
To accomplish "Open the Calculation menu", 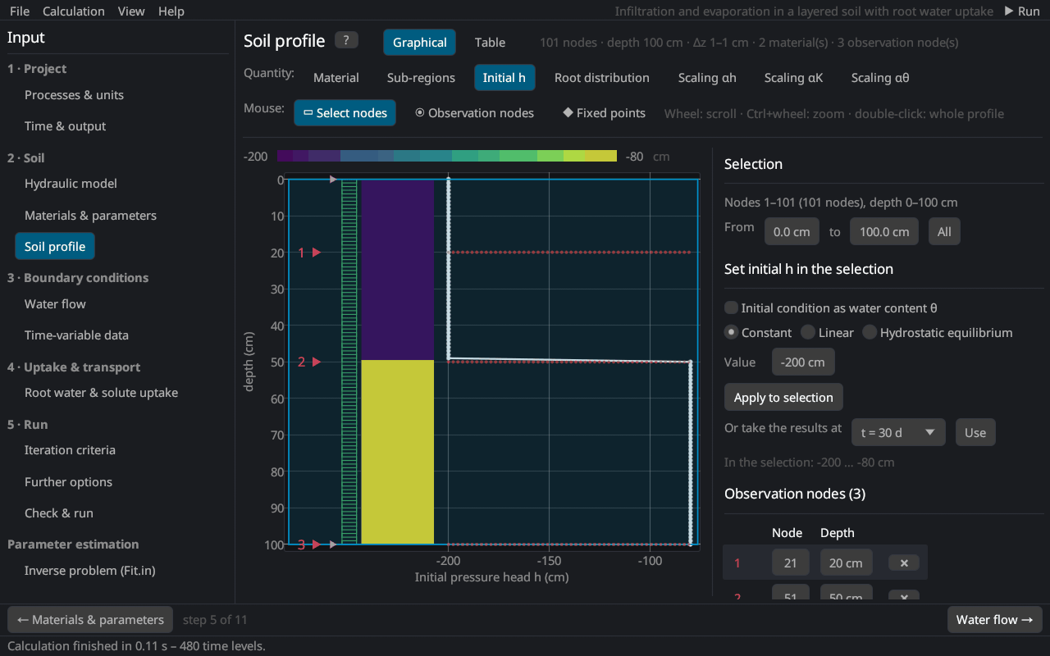I will coord(74,11).
